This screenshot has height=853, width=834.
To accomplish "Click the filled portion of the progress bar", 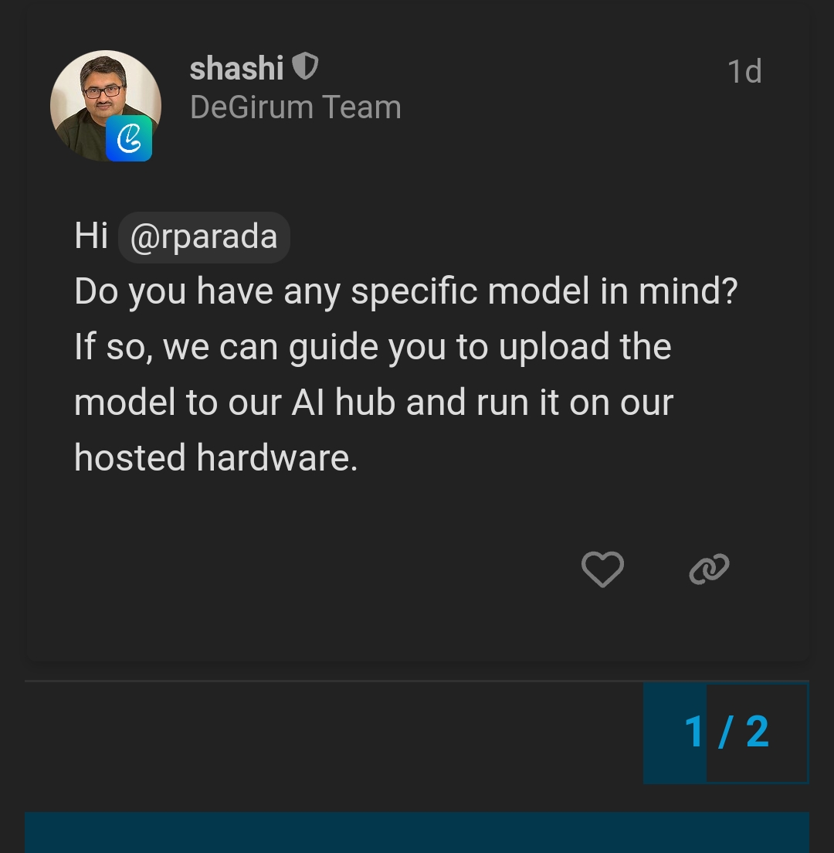I will (674, 732).
